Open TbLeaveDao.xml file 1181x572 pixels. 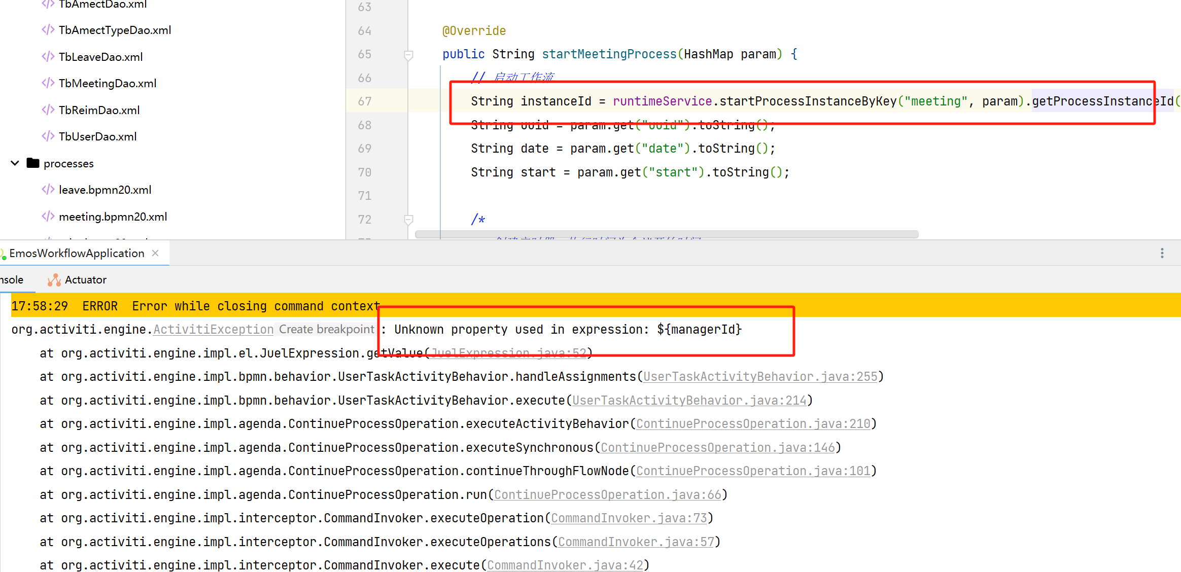[x=100, y=57]
